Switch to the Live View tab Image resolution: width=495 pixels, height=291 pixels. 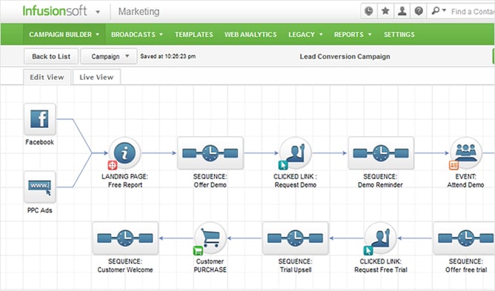click(96, 77)
